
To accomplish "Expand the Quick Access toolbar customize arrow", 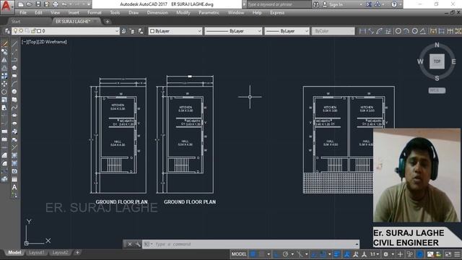I will [x=88, y=4].
